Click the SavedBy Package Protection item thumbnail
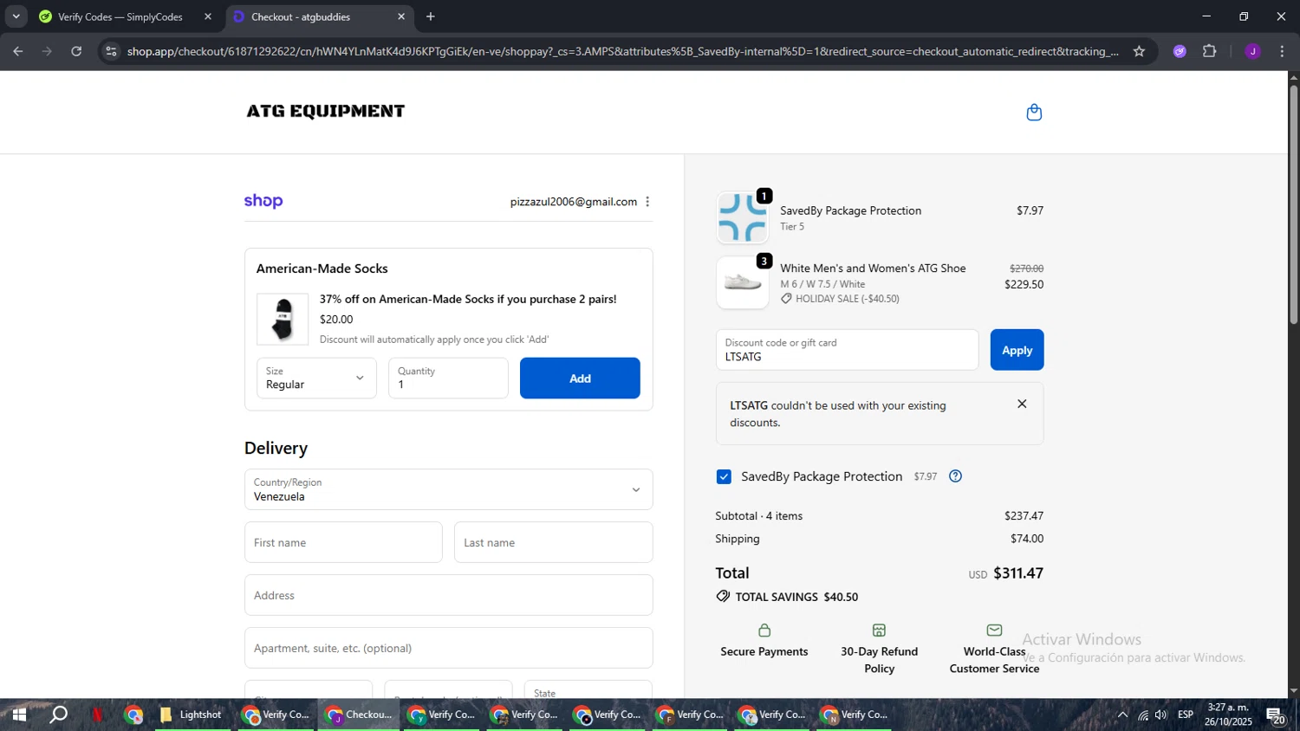 (x=743, y=217)
